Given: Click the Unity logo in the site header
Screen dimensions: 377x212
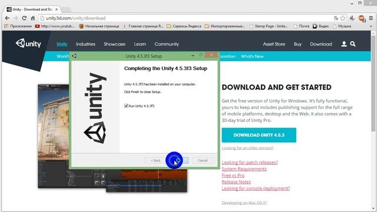Looking at the screenshot, I should pyautogui.click(x=28, y=44).
